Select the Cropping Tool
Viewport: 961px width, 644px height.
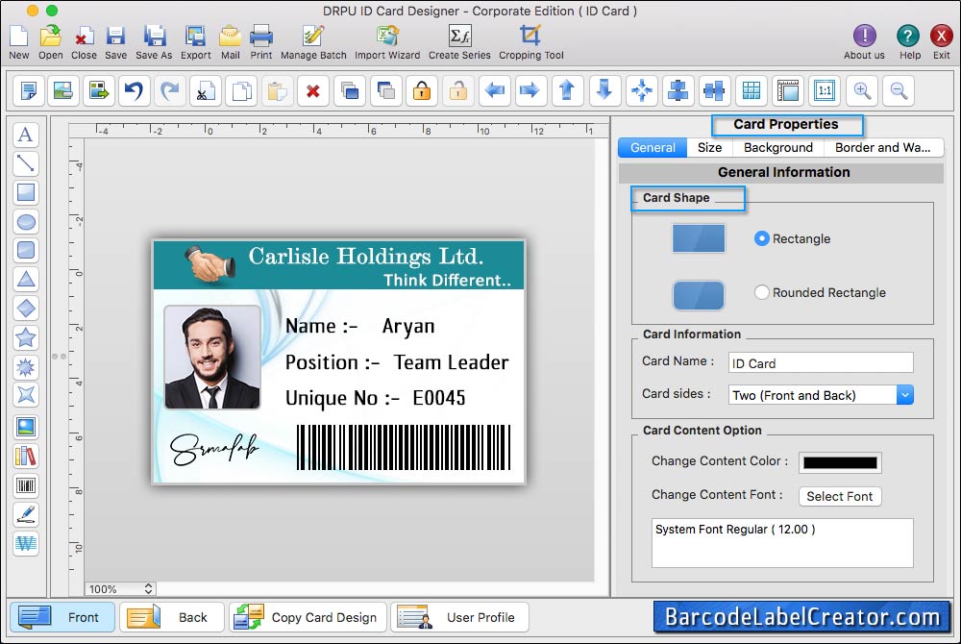(x=530, y=41)
